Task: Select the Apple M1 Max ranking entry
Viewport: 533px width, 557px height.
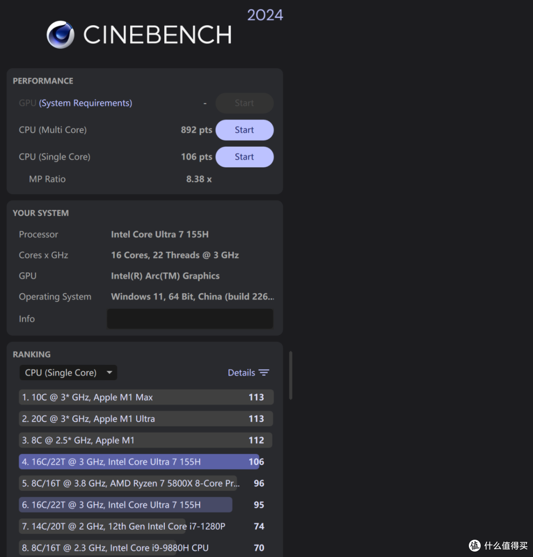Action: [x=146, y=398]
